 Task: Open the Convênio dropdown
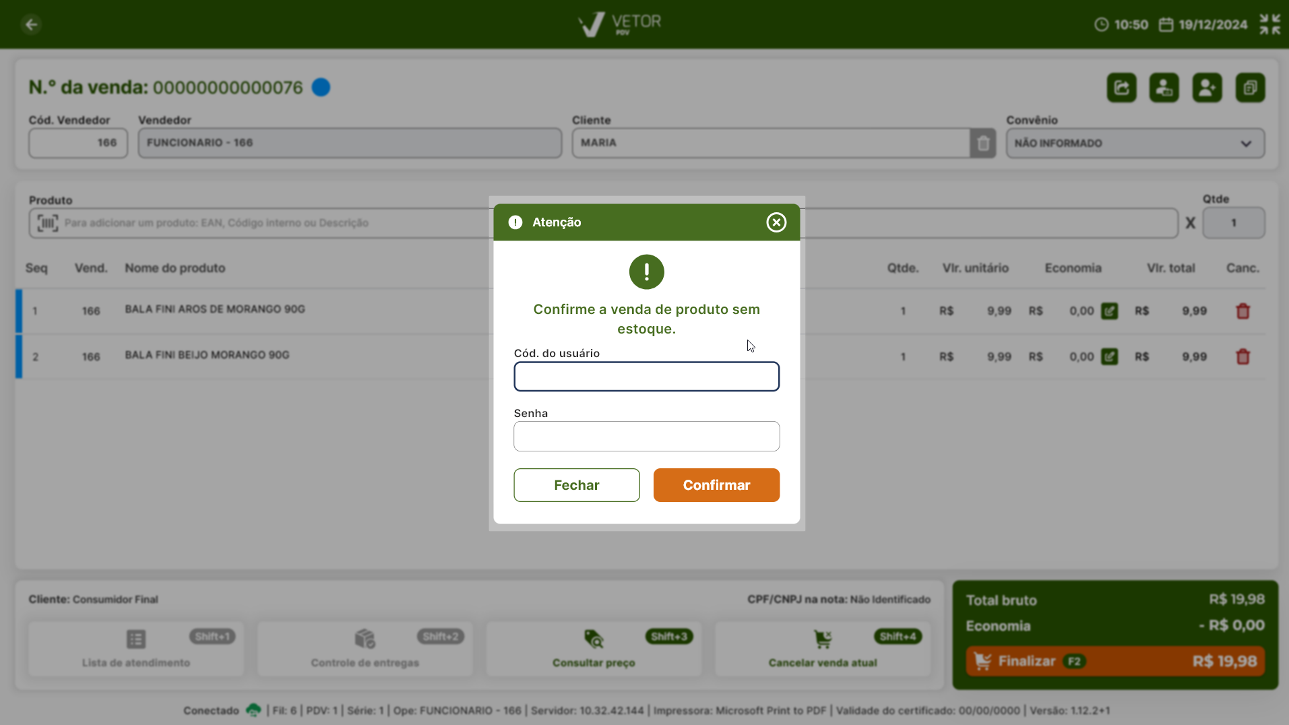coord(1135,143)
